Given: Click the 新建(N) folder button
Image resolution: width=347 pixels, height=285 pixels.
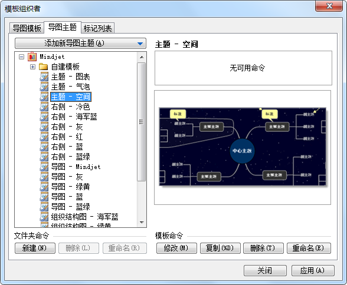Looking at the screenshot, I should [x=35, y=248].
